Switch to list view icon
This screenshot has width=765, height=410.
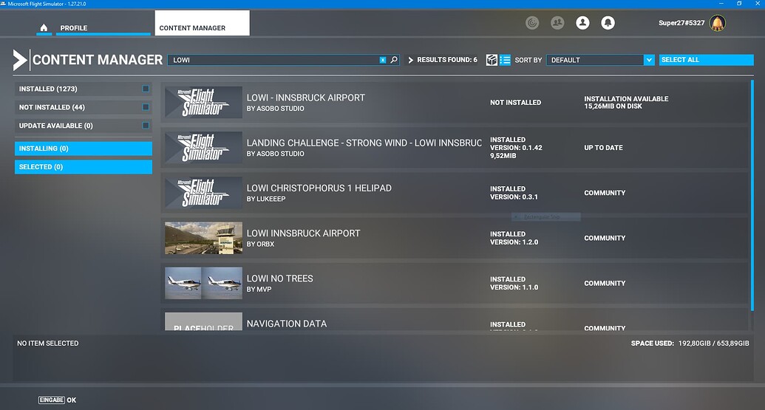505,60
